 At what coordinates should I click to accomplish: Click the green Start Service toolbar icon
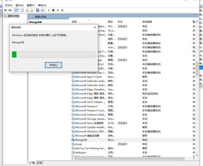[x=49, y=10]
